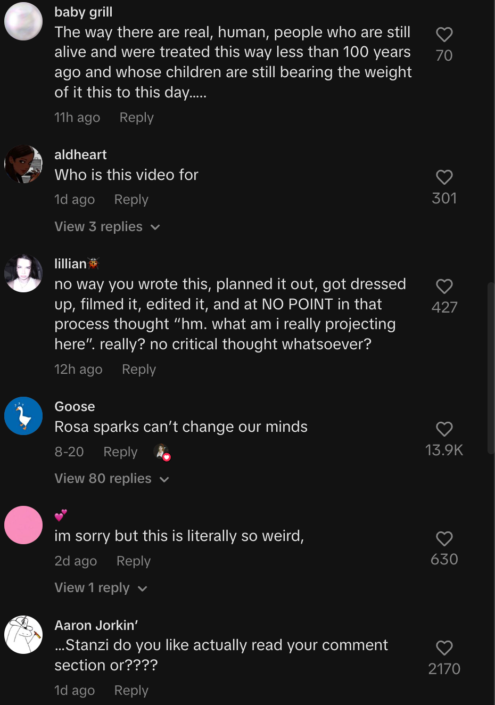Click the comments scrollbar
Screen dimensions: 495x705
490,367
